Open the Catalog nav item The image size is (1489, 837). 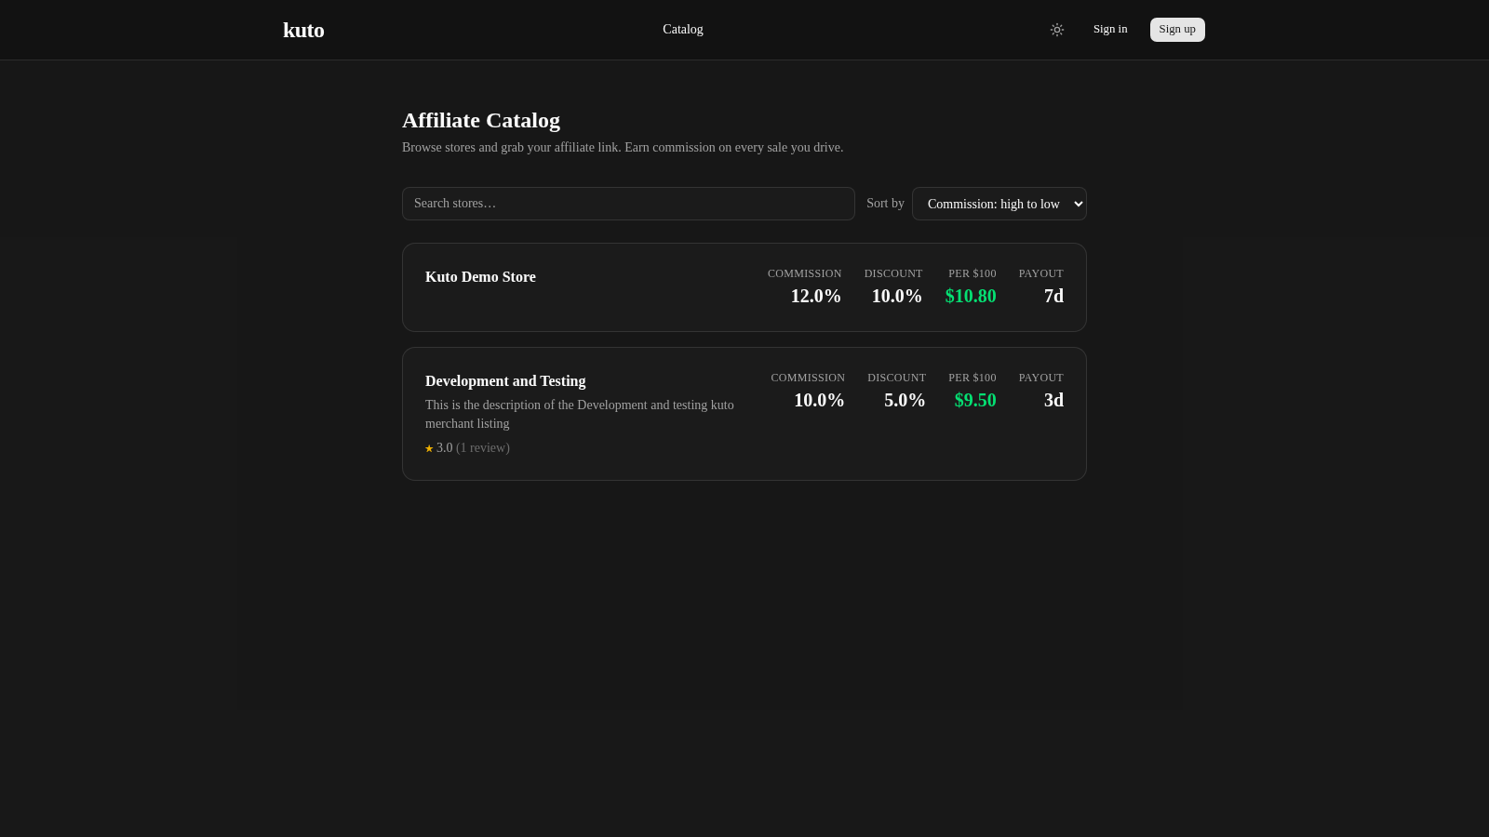[683, 30]
